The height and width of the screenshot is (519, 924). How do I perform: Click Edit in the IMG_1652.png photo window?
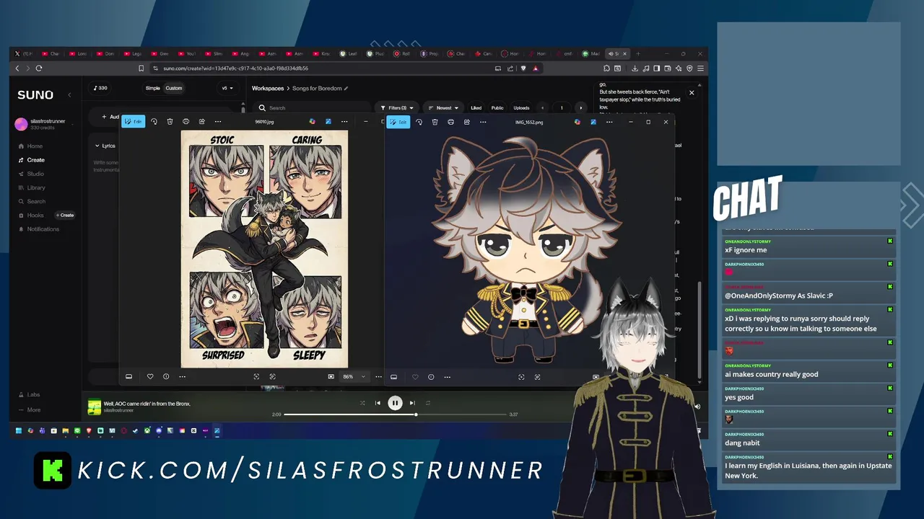click(x=398, y=122)
